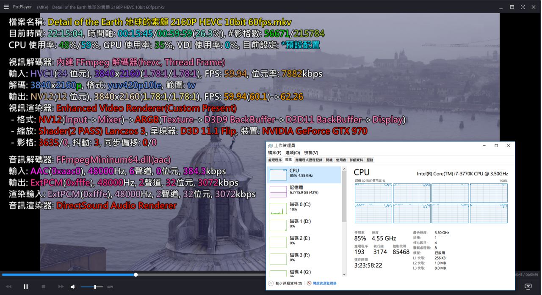The width and height of the screenshot is (542, 295).
Task: Select 磁碟 3 (F:) in the list
Action: [x=304, y=259]
